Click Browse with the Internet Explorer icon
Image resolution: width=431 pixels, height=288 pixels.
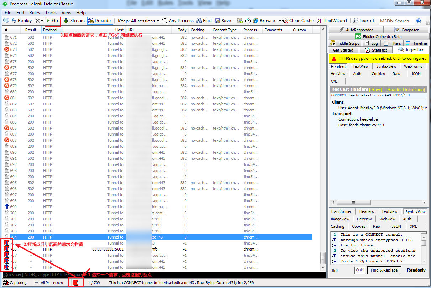[264, 21]
